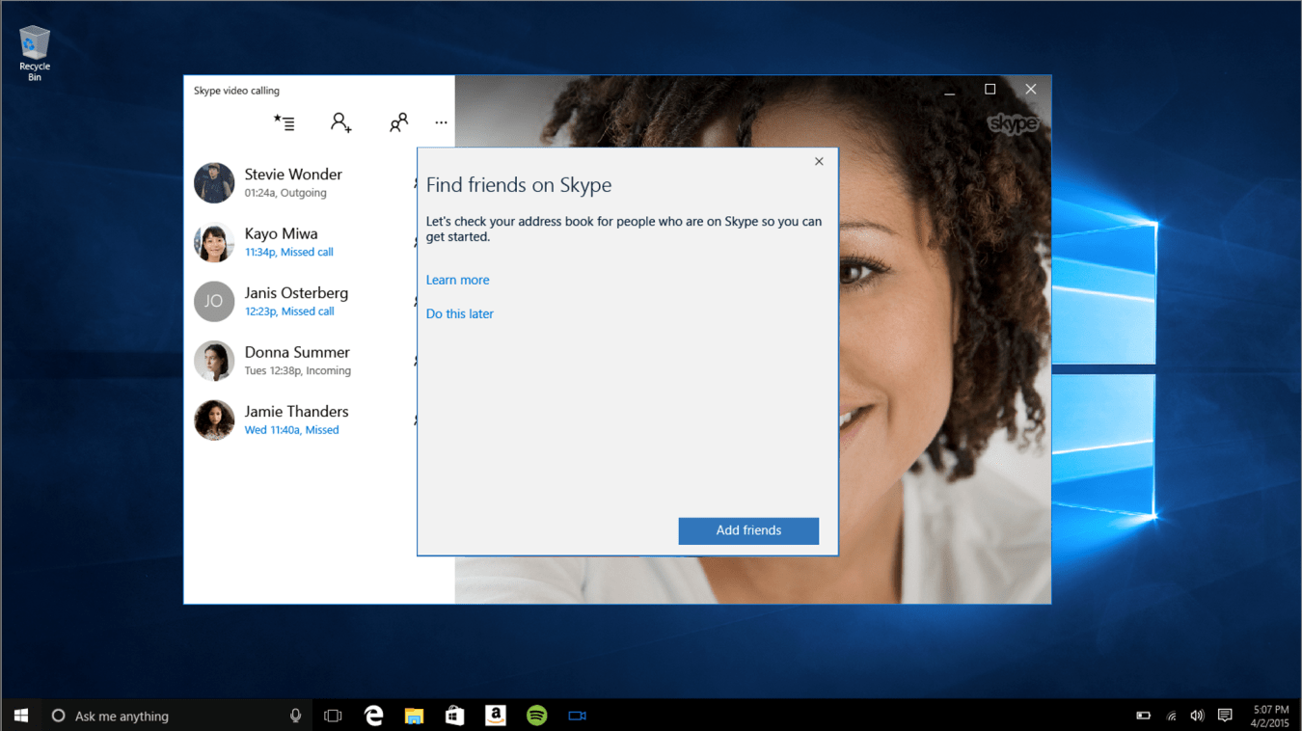
Task: Click the JO initials avatar
Action: point(214,301)
